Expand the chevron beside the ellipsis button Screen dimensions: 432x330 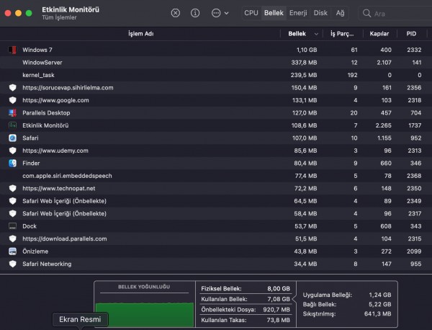(x=227, y=13)
